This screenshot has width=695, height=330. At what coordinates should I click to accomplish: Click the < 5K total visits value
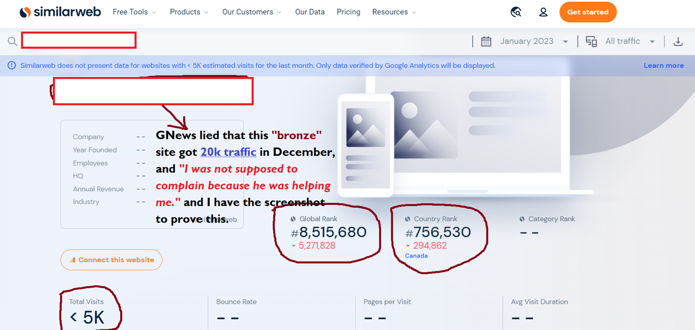[87, 318]
